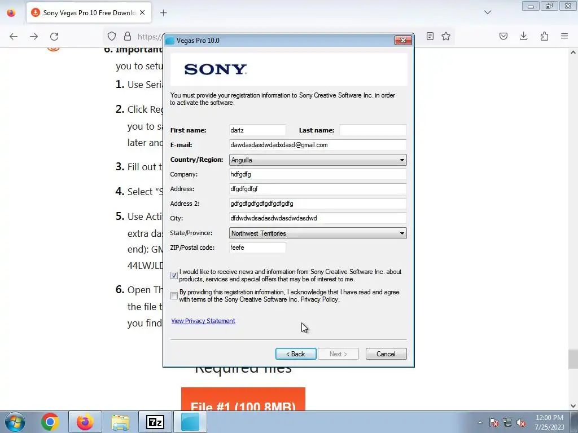
Task: Click Show desktop strip on taskbar
Action: (x=574, y=422)
